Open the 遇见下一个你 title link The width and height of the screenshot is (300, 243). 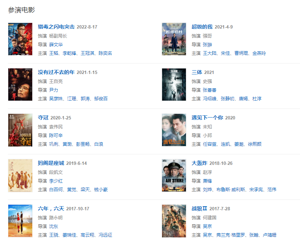207,118
